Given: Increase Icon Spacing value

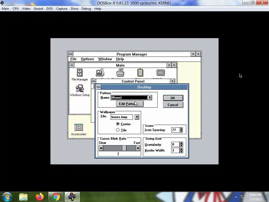Looking at the screenshot, I should pos(181,128).
